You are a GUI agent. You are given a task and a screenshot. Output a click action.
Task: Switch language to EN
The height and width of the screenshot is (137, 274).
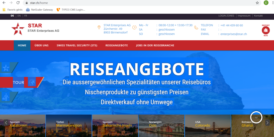[x=19, y=16]
